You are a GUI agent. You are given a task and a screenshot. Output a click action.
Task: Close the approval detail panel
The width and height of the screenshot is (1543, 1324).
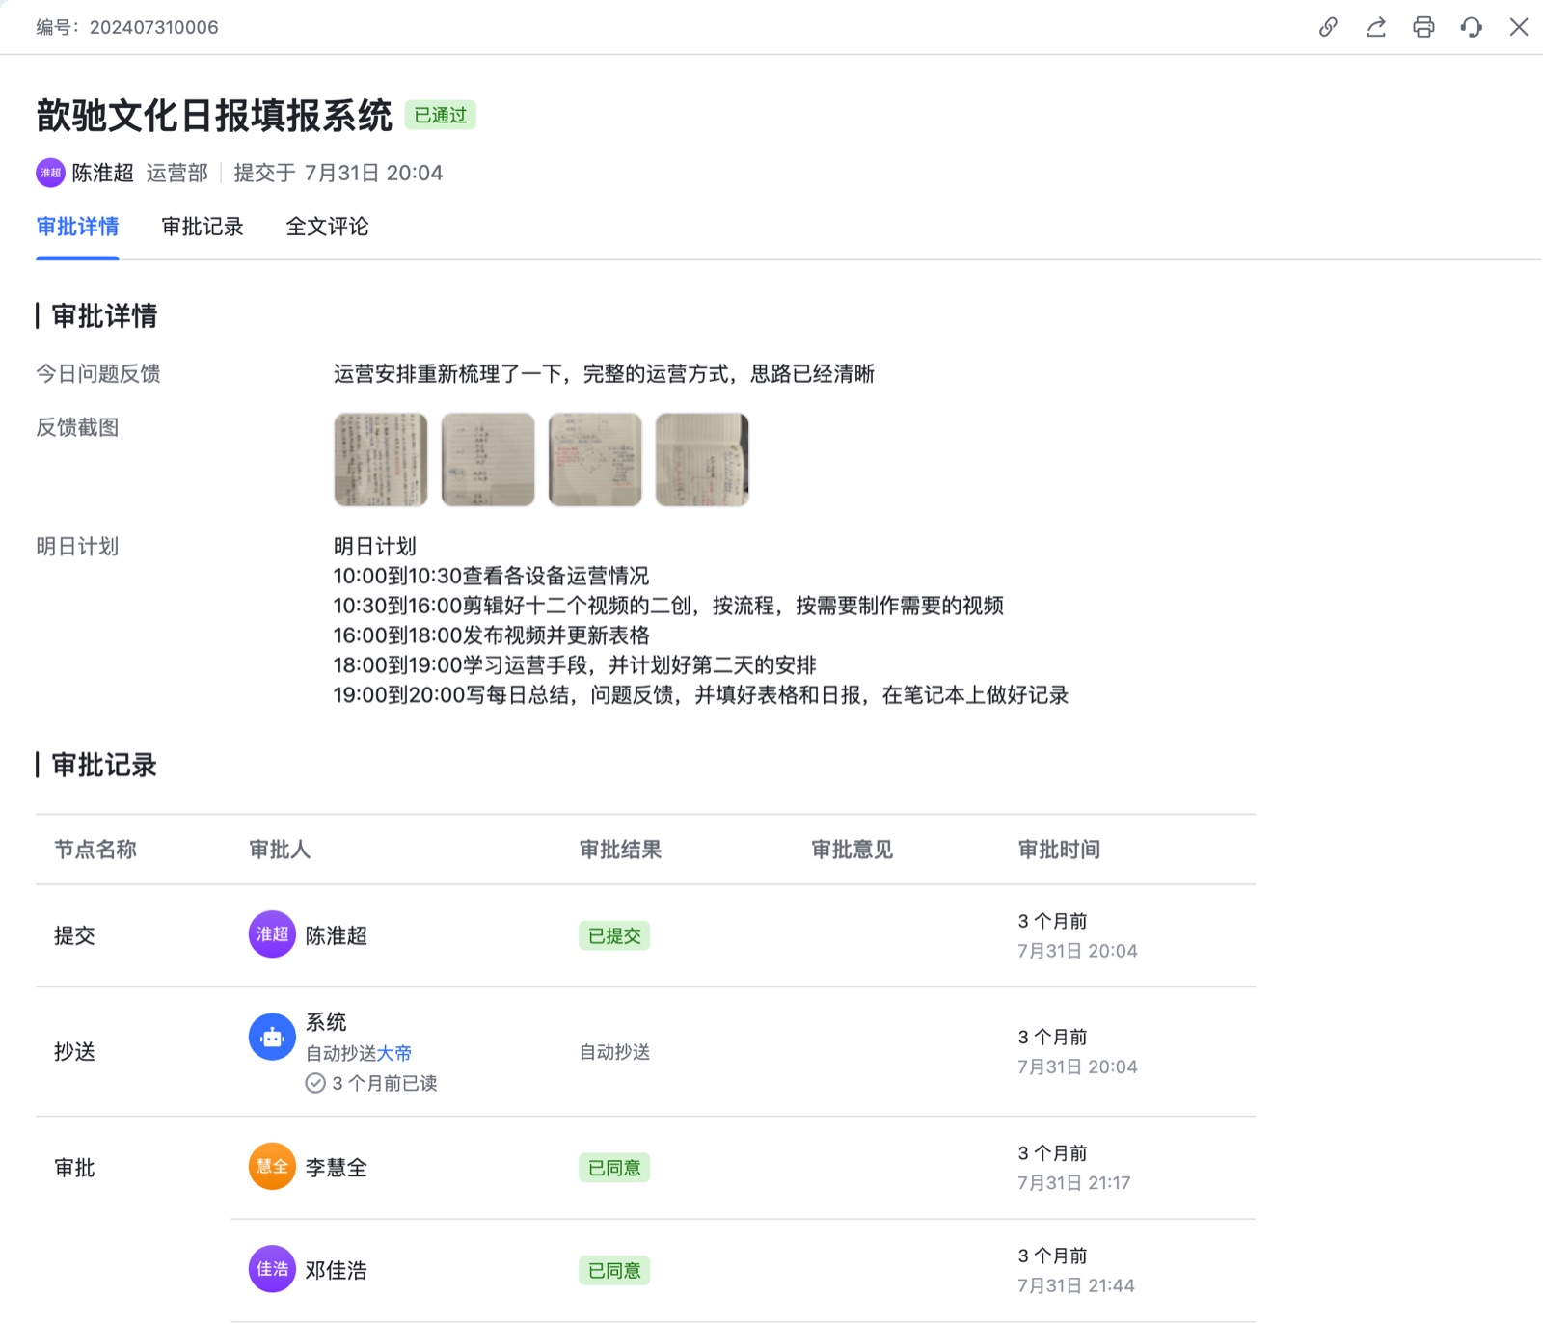[x=1519, y=27]
